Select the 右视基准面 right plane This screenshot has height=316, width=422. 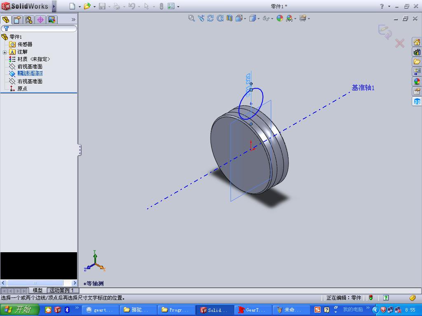coord(30,81)
